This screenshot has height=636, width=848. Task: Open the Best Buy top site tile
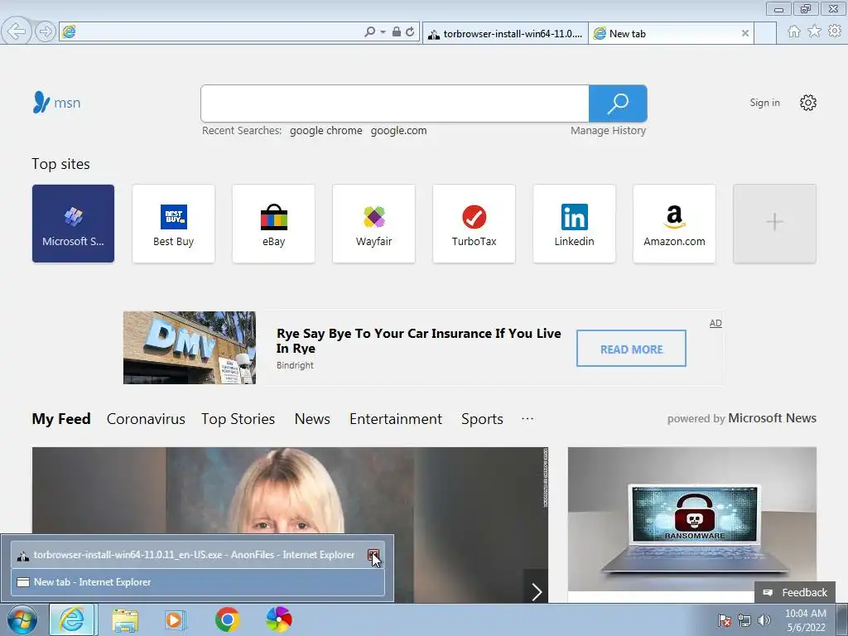coord(174,224)
